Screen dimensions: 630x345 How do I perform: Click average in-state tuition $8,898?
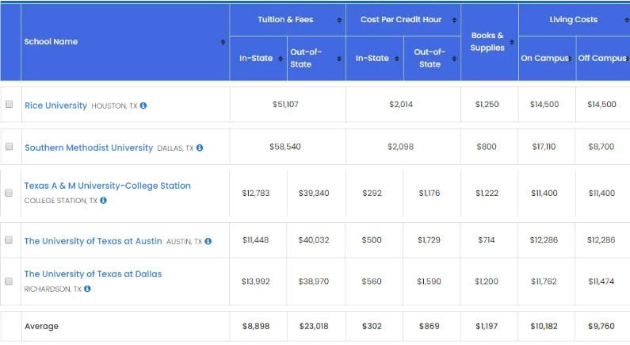click(x=256, y=327)
